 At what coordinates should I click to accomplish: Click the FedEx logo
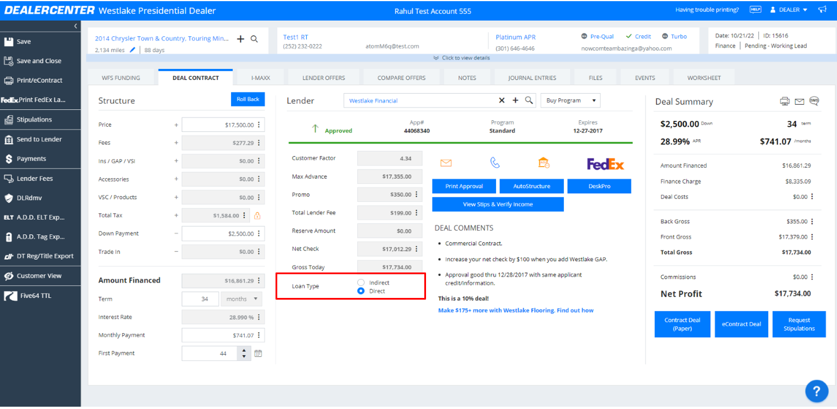pyautogui.click(x=605, y=164)
